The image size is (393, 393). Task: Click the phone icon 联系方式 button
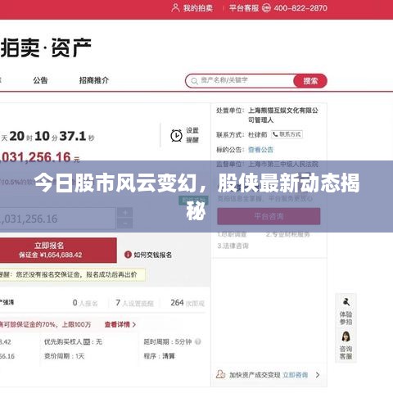point(287,134)
